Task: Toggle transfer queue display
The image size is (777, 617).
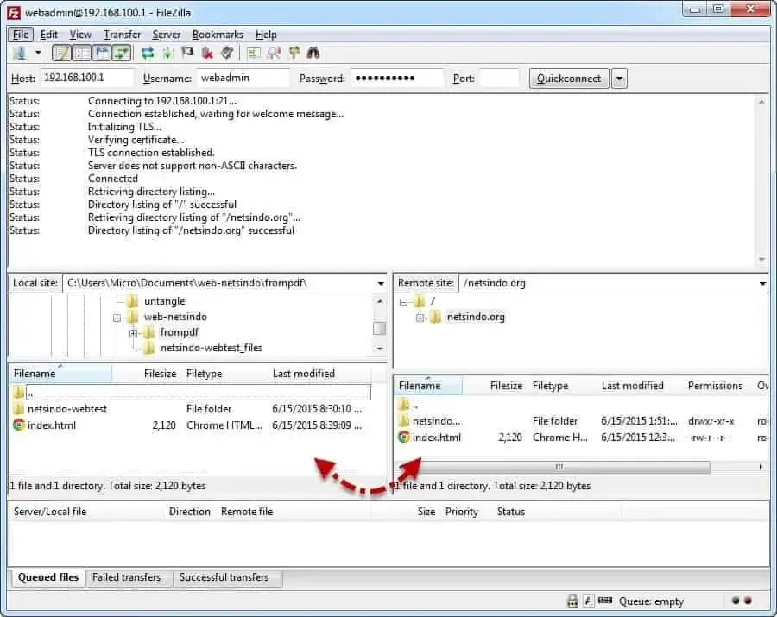Action: coord(122,54)
